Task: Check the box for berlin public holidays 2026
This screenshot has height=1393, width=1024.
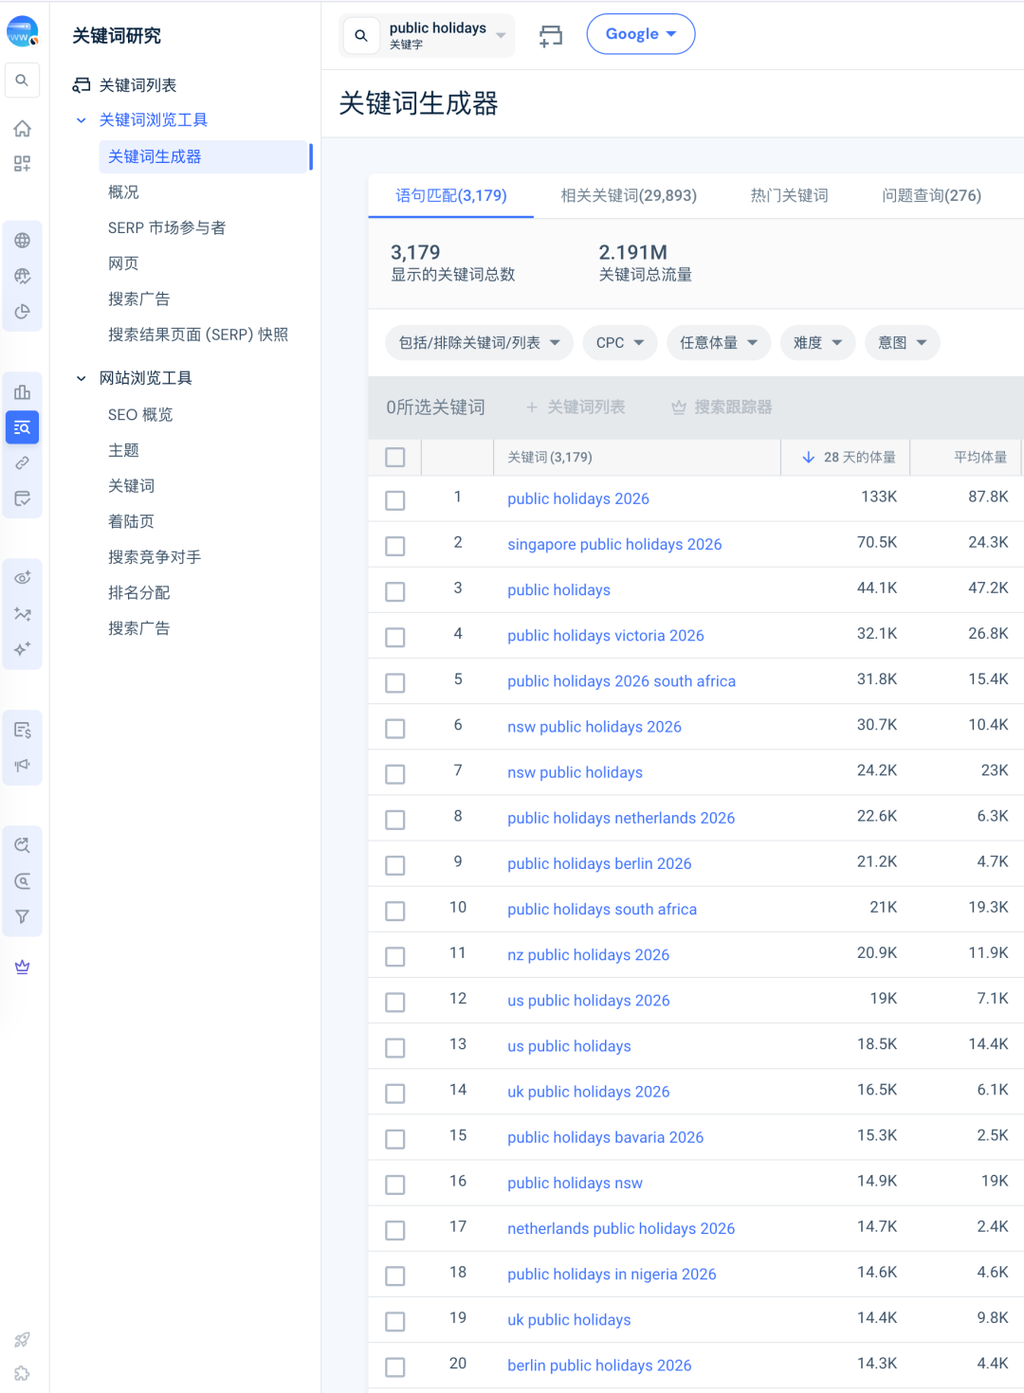Action: pos(395,1366)
